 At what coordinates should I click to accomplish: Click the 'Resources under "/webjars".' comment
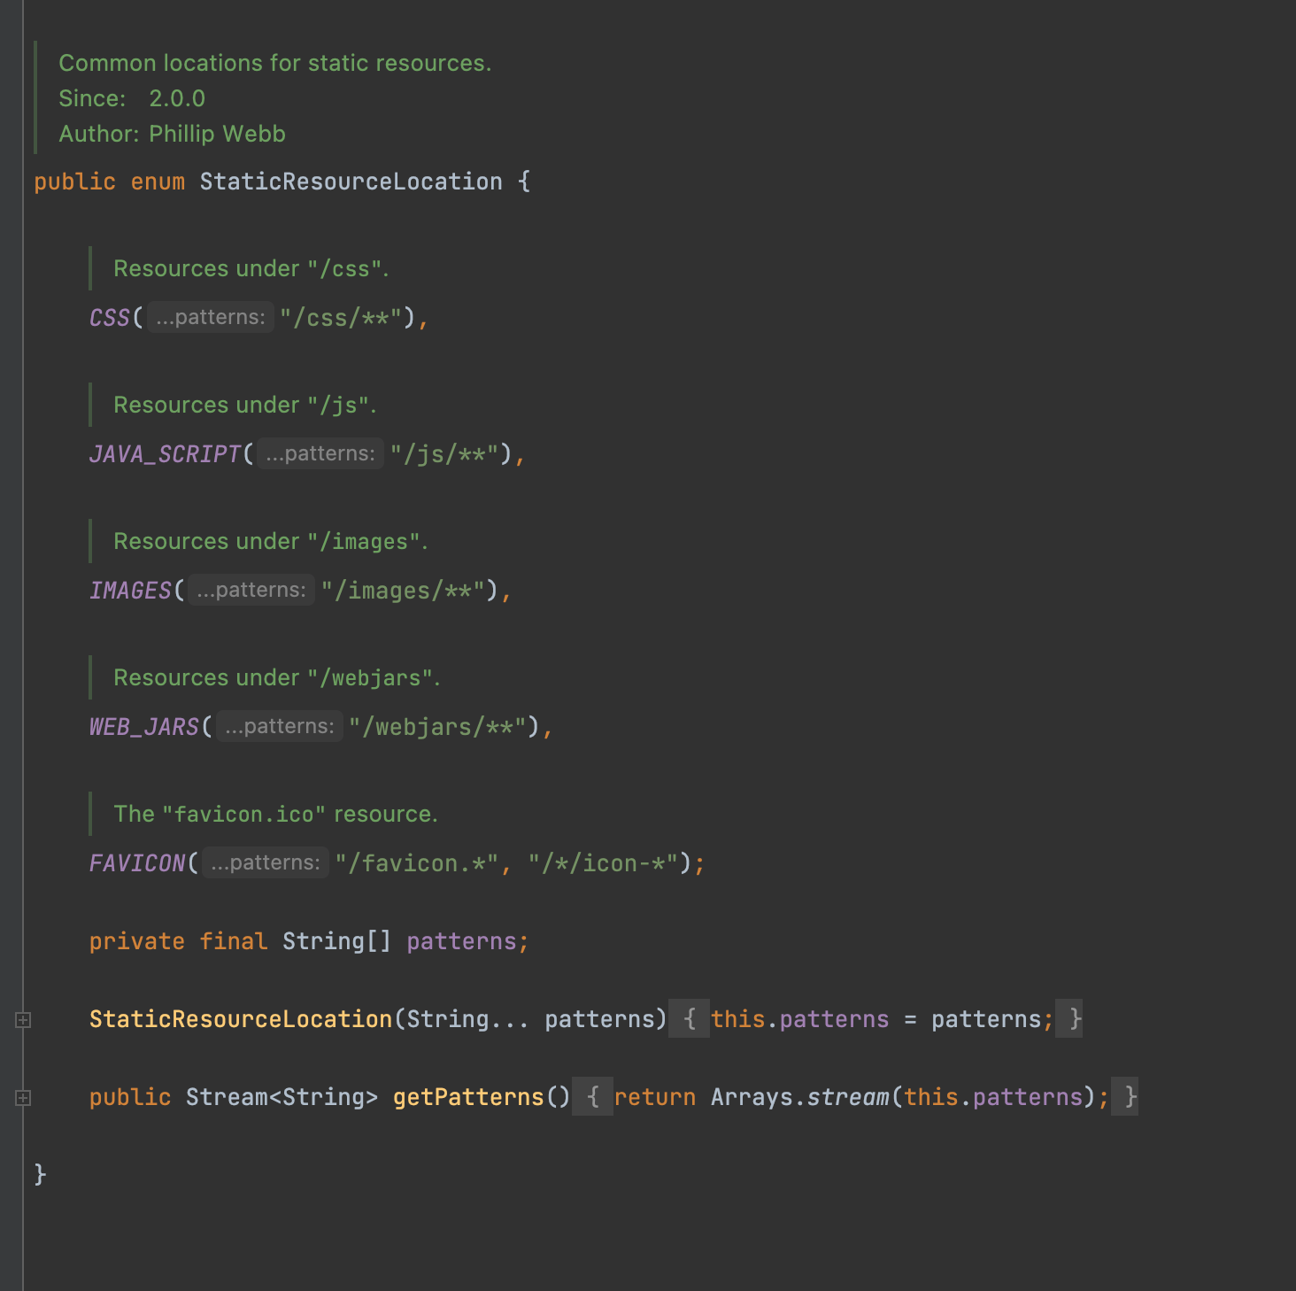pyautogui.click(x=277, y=677)
